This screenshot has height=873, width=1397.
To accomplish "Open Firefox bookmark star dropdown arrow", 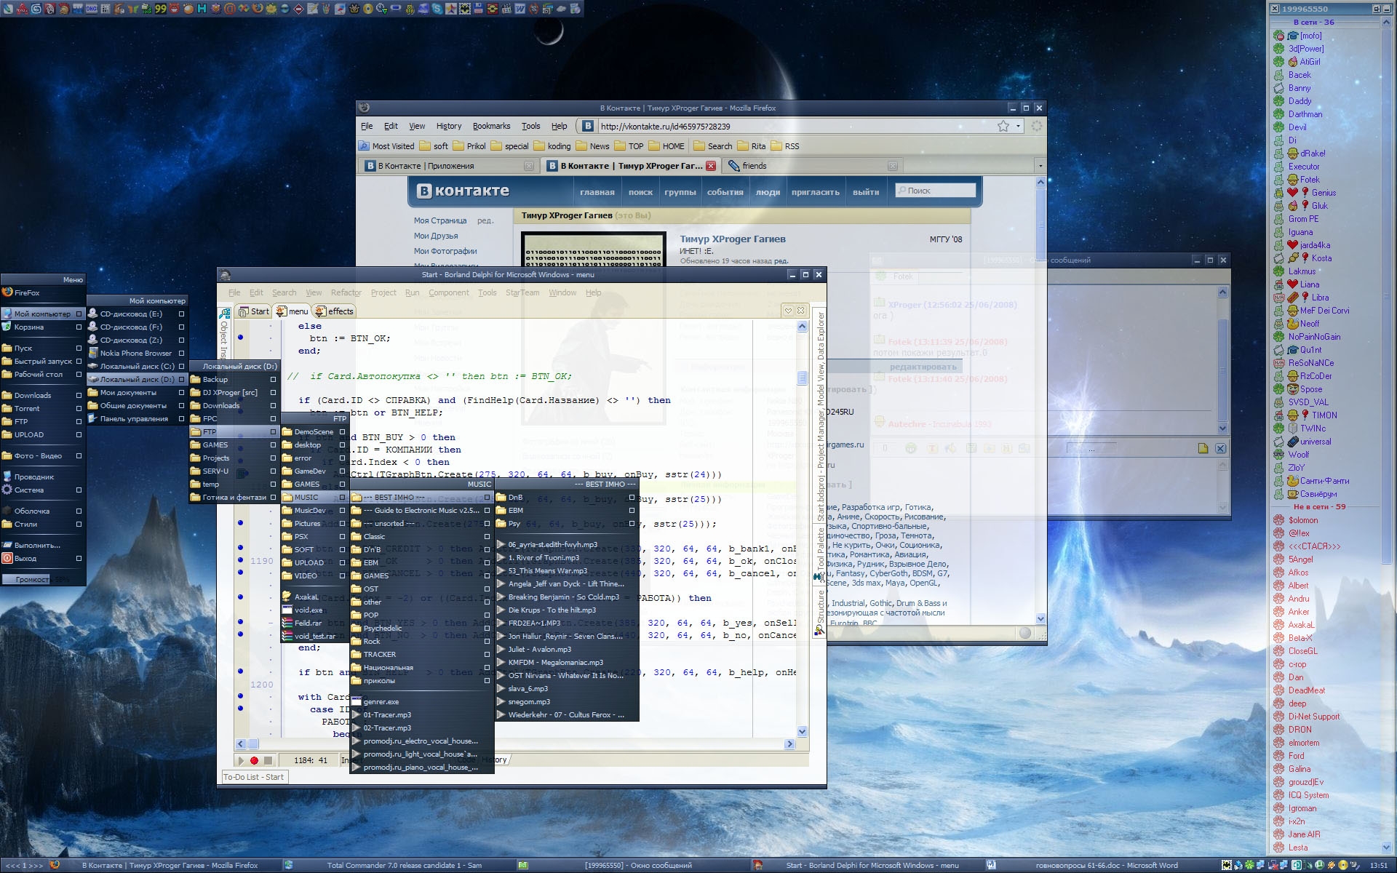I will [x=1018, y=126].
